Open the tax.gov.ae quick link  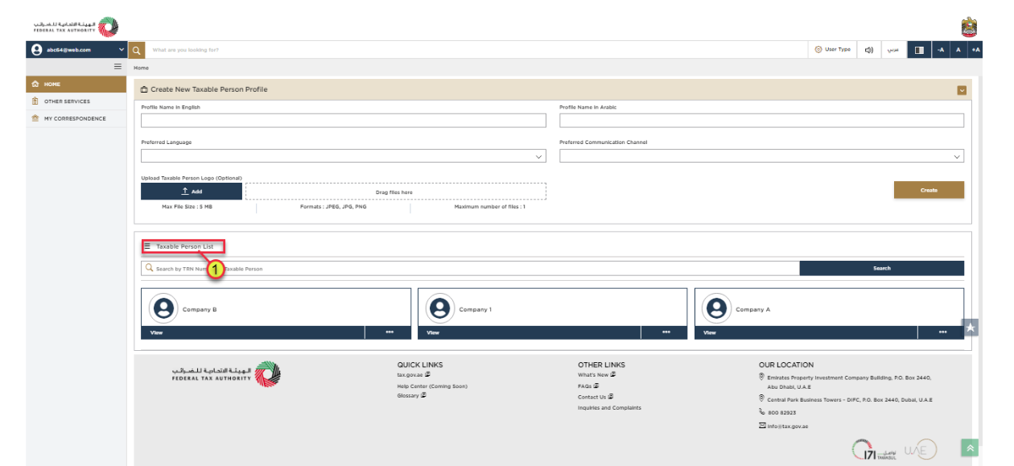[414, 375]
